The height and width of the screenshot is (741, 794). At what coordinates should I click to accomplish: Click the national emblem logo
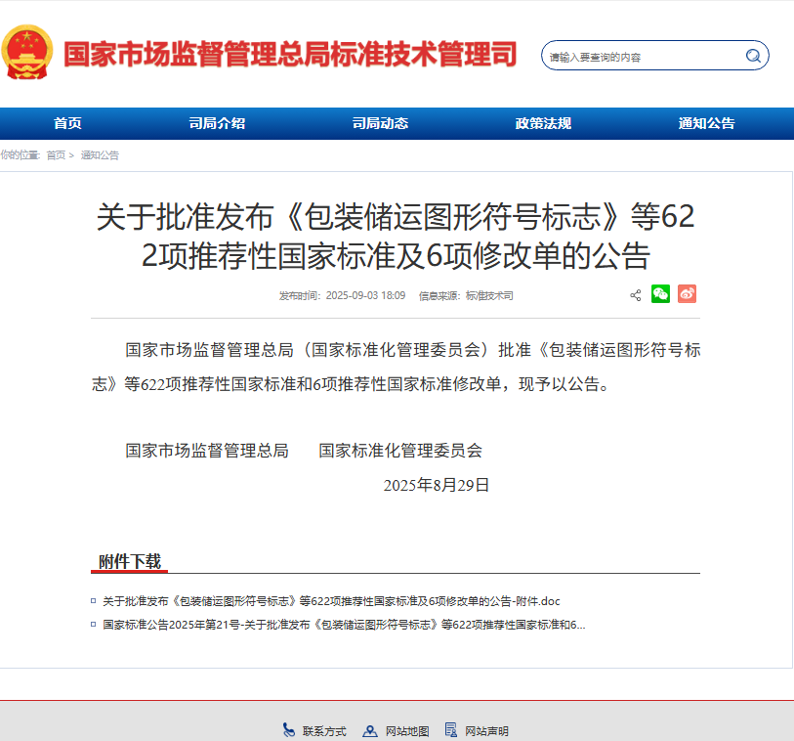27,53
